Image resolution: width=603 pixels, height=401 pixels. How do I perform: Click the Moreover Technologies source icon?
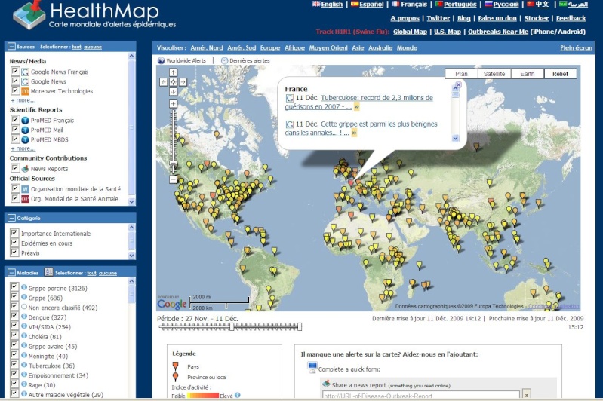(25, 91)
